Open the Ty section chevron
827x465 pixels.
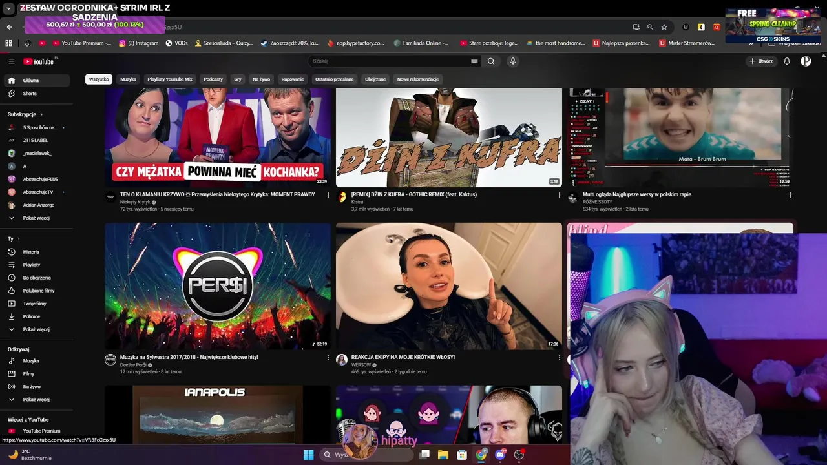click(x=18, y=239)
